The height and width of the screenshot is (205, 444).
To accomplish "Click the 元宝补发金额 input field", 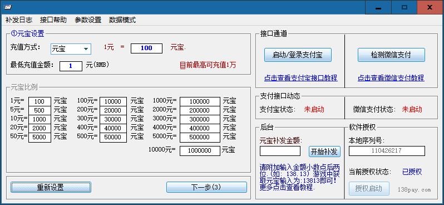I will point(280,151).
